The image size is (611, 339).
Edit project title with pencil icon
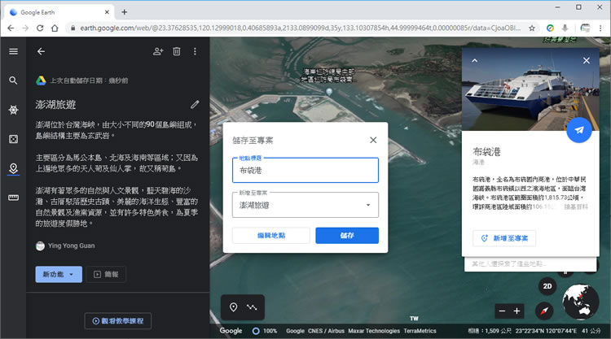195,104
